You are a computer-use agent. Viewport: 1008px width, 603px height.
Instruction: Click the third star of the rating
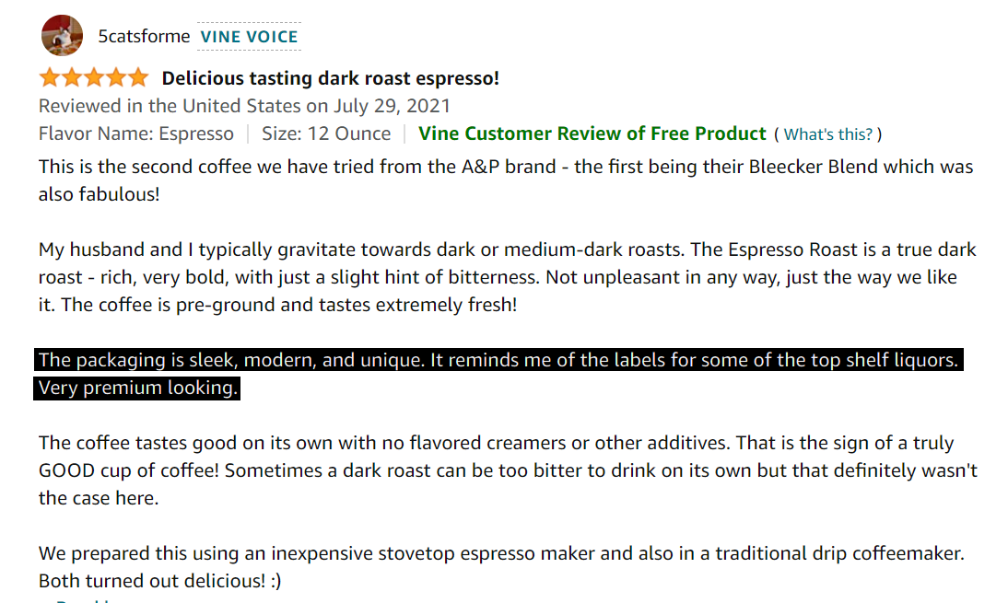click(93, 77)
